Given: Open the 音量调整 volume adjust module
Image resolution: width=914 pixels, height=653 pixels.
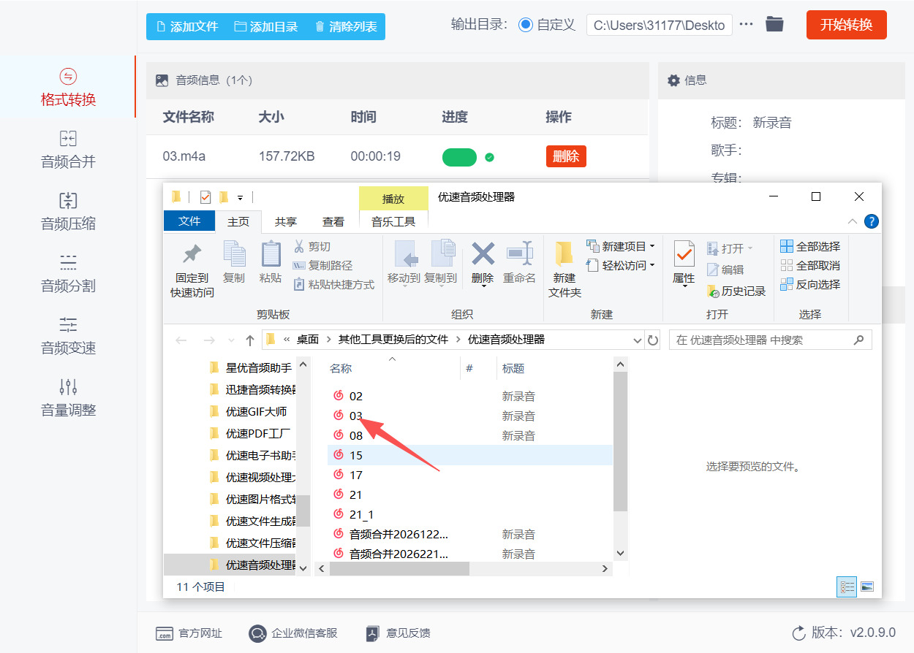Looking at the screenshot, I should (x=68, y=398).
